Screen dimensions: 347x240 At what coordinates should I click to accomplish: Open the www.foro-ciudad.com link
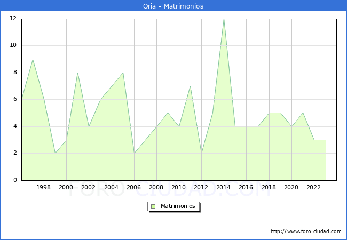(x=306, y=231)
